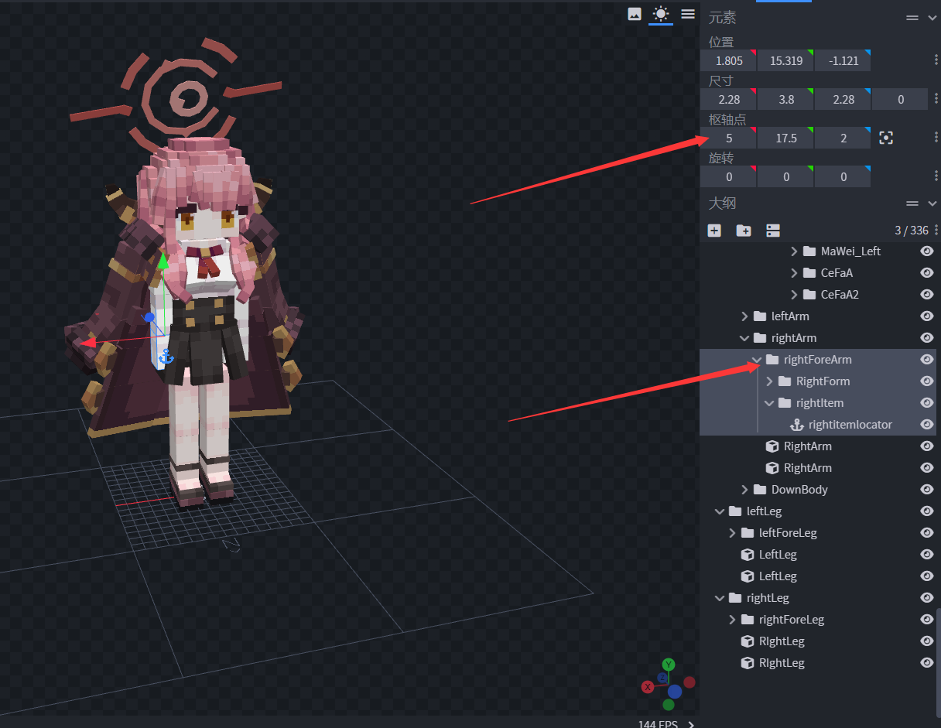This screenshot has width=941, height=728.
Task: Hide the MaWei_Left group
Action: pos(926,251)
